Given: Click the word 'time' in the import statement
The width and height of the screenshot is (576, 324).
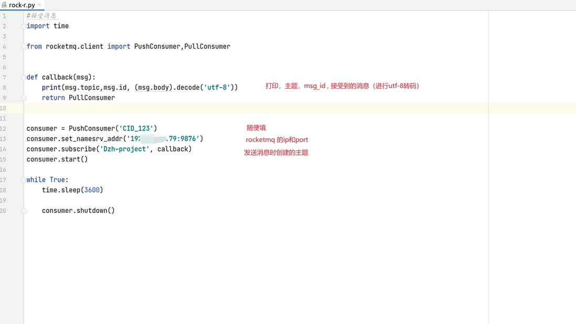Looking at the screenshot, I should click(x=61, y=26).
